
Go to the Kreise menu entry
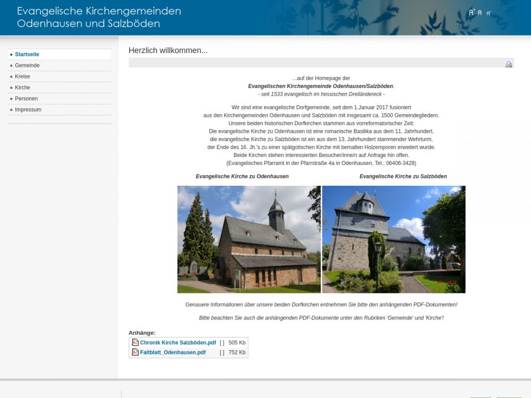pos(22,77)
